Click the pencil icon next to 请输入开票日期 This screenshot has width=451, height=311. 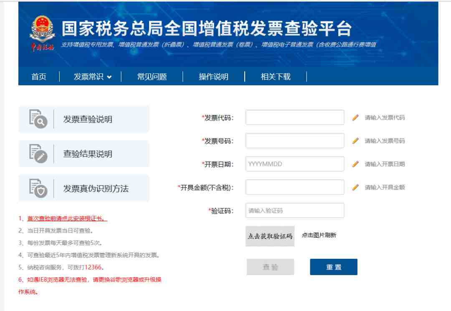click(x=355, y=164)
